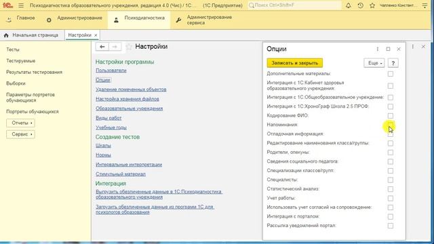Open three-dot menu of the Настройки page
Screen dimensions: 434x244
413,47
